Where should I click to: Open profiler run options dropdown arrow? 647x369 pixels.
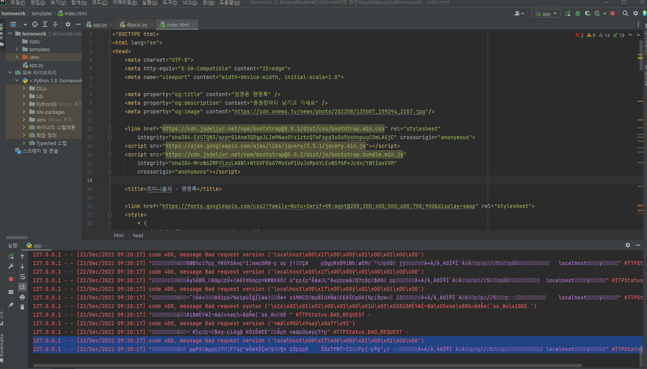pos(605,14)
